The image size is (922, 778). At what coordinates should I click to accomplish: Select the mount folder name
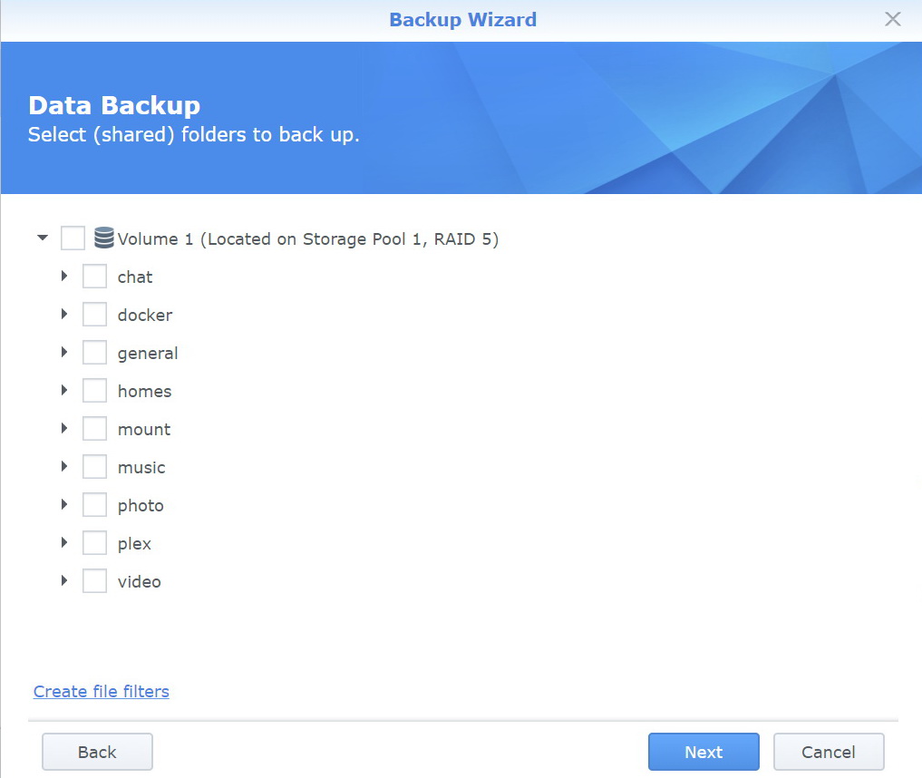point(144,430)
